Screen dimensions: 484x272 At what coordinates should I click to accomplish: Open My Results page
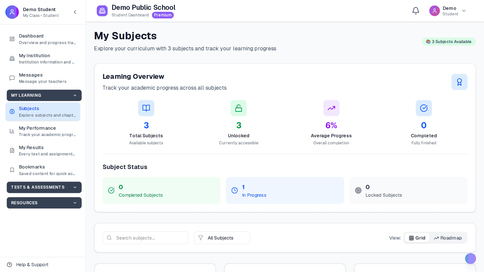pyautogui.click(x=43, y=151)
